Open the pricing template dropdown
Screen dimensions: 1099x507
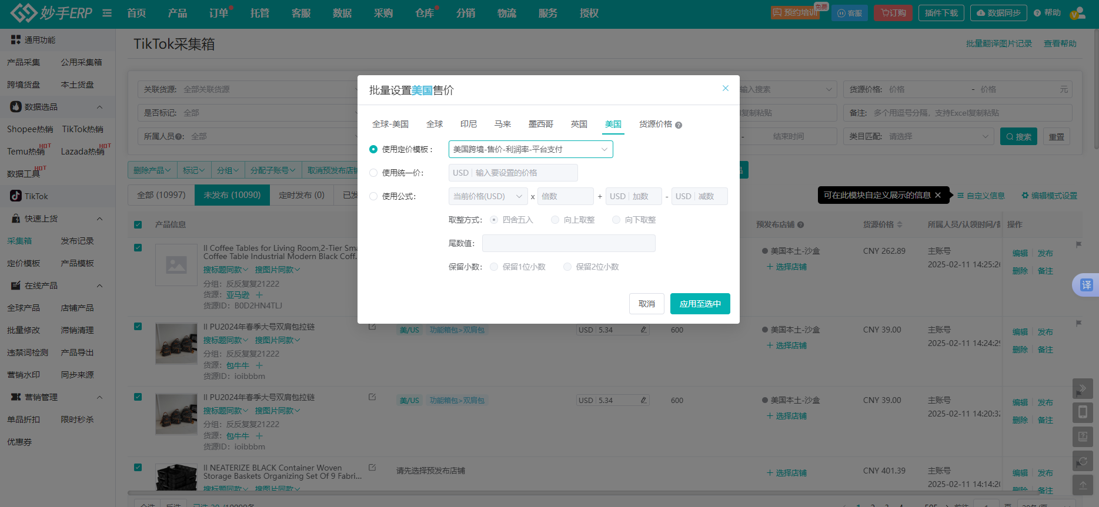click(531, 149)
